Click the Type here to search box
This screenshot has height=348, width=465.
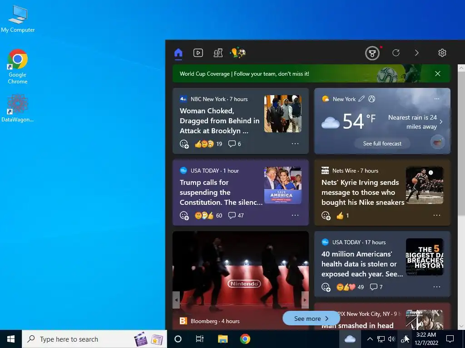(94, 339)
